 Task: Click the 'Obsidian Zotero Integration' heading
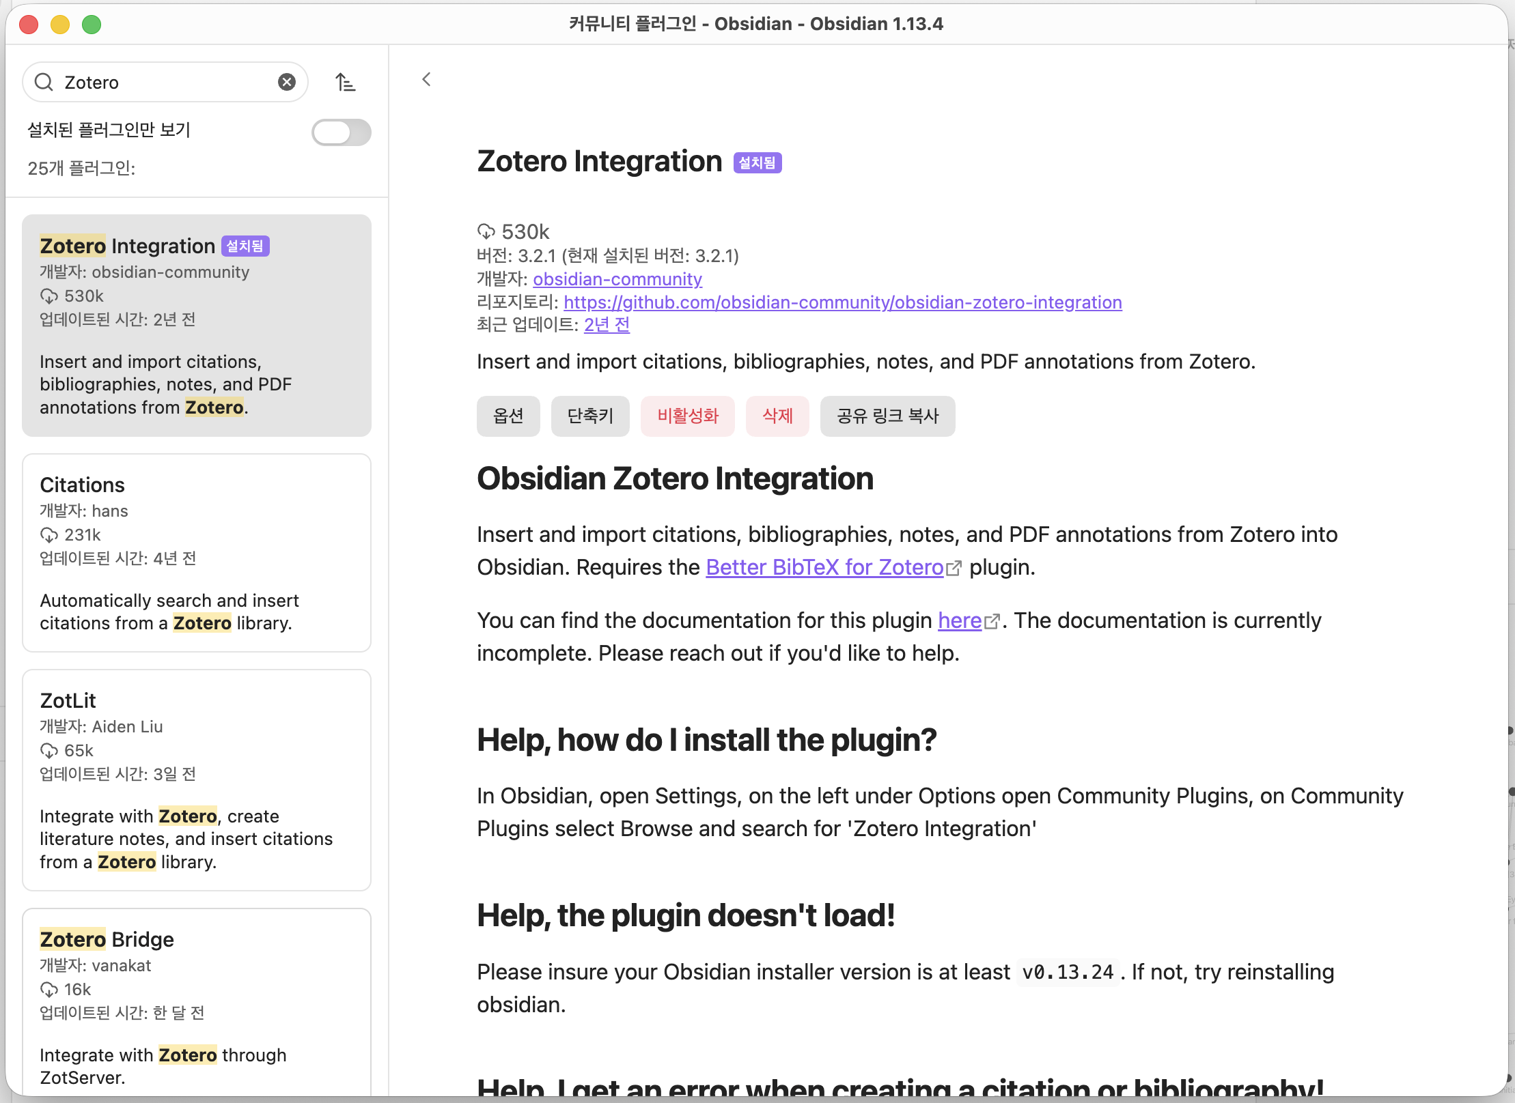[676, 478]
